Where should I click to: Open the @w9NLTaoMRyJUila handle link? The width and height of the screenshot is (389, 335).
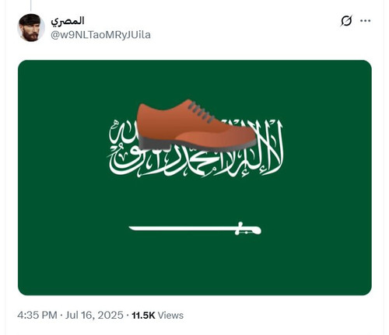coord(100,35)
